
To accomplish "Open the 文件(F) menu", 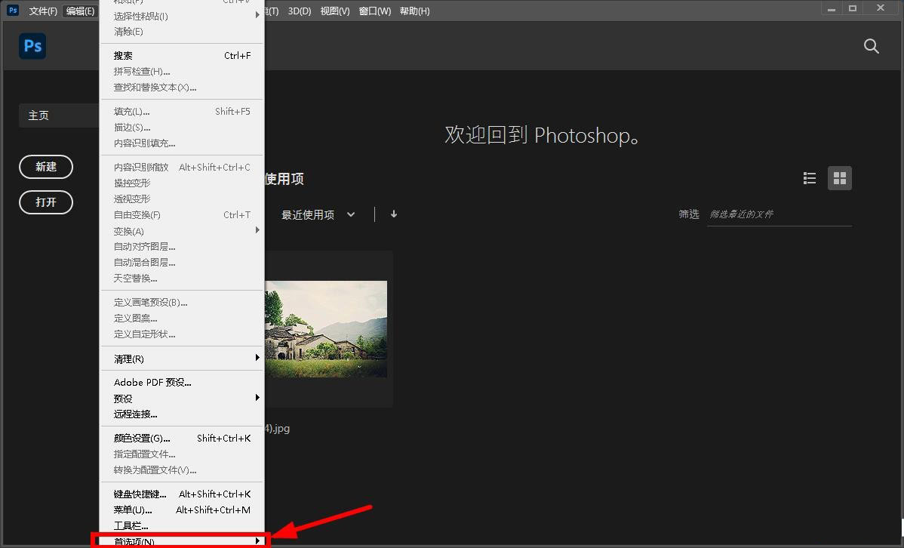I will pyautogui.click(x=43, y=11).
